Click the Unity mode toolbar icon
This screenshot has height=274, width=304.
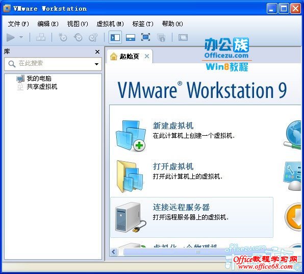pos(161,38)
